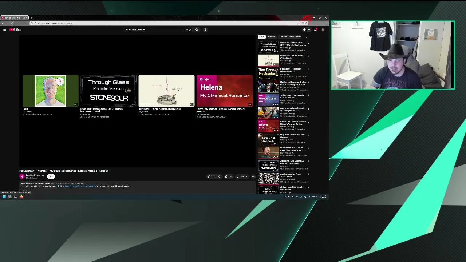
Task: Save the video with Tallenna button
Action: [x=242, y=176]
